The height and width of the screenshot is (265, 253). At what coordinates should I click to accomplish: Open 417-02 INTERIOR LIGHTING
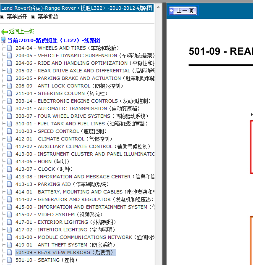[65, 230]
